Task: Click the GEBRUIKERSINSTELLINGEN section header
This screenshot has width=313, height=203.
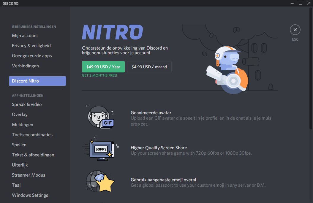Action: tap(34, 27)
